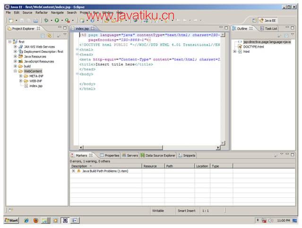Open the Markers view menu triangle
Screen dimensions: 302x228
point(282,154)
